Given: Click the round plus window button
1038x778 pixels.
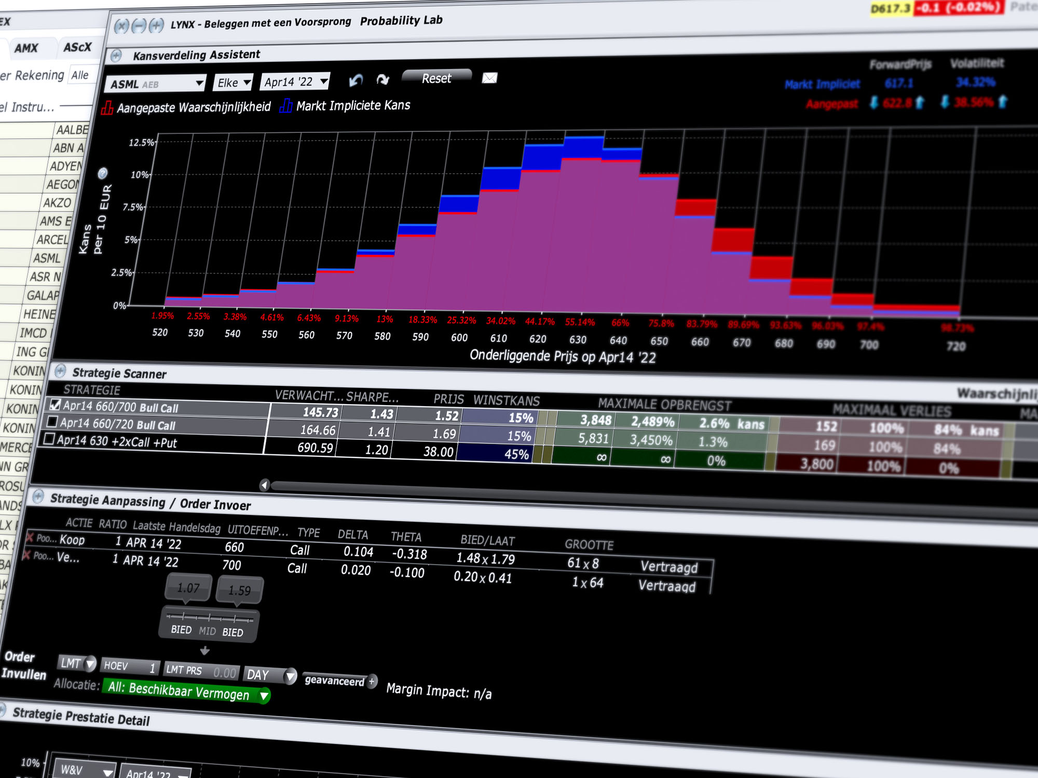Looking at the screenshot, I should click(156, 25).
